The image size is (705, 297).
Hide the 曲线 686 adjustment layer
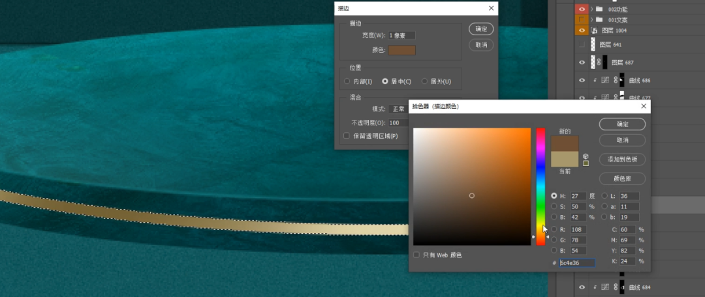coord(582,80)
